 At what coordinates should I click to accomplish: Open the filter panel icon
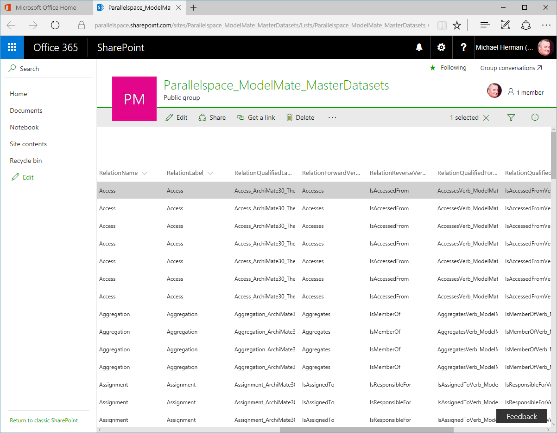(x=511, y=117)
